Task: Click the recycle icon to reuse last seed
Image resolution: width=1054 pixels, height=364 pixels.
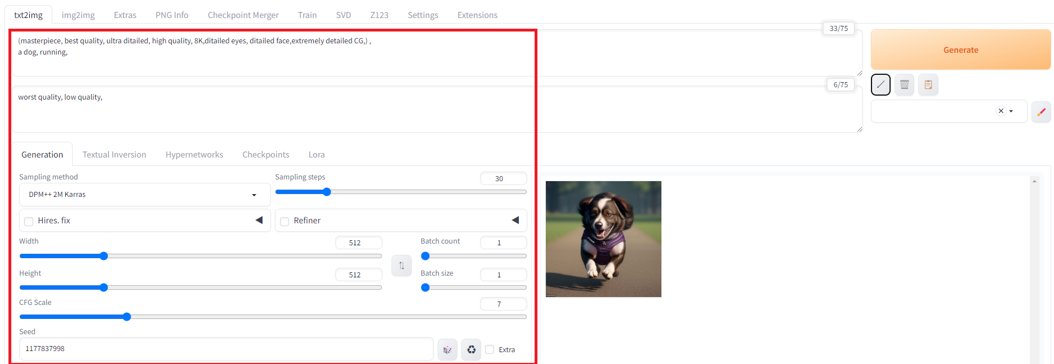Action: coord(471,349)
